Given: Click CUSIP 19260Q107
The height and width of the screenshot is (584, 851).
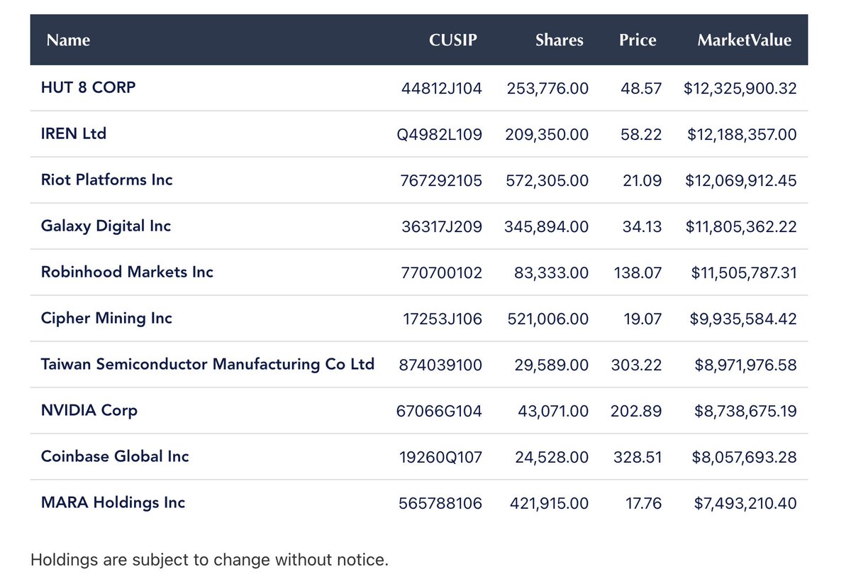Looking at the screenshot, I should tap(441, 458).
